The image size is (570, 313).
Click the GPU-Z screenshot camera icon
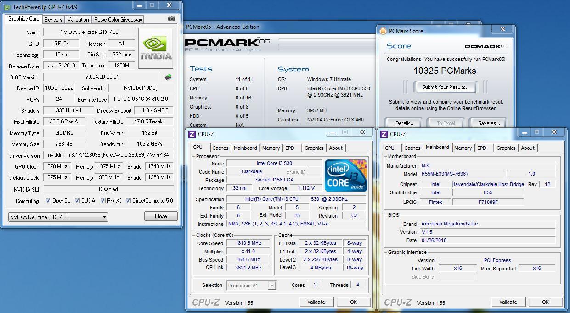tap(171, 19)
